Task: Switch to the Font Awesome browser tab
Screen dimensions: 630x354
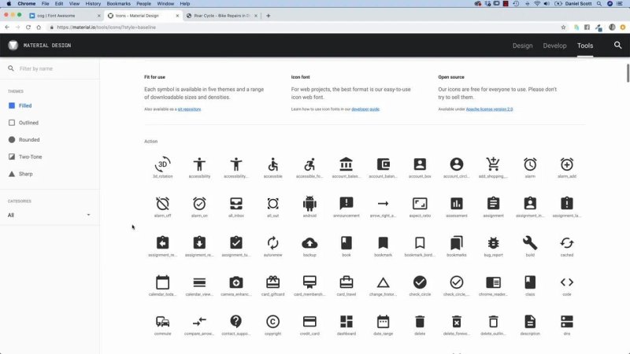Action: (64, 16)
